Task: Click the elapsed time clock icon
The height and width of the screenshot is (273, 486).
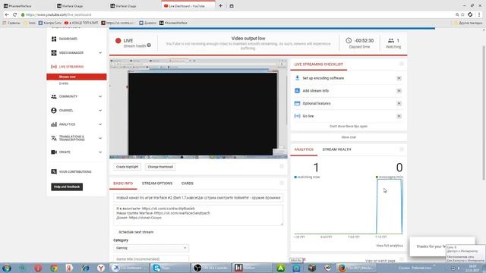Action: [349, 40]
